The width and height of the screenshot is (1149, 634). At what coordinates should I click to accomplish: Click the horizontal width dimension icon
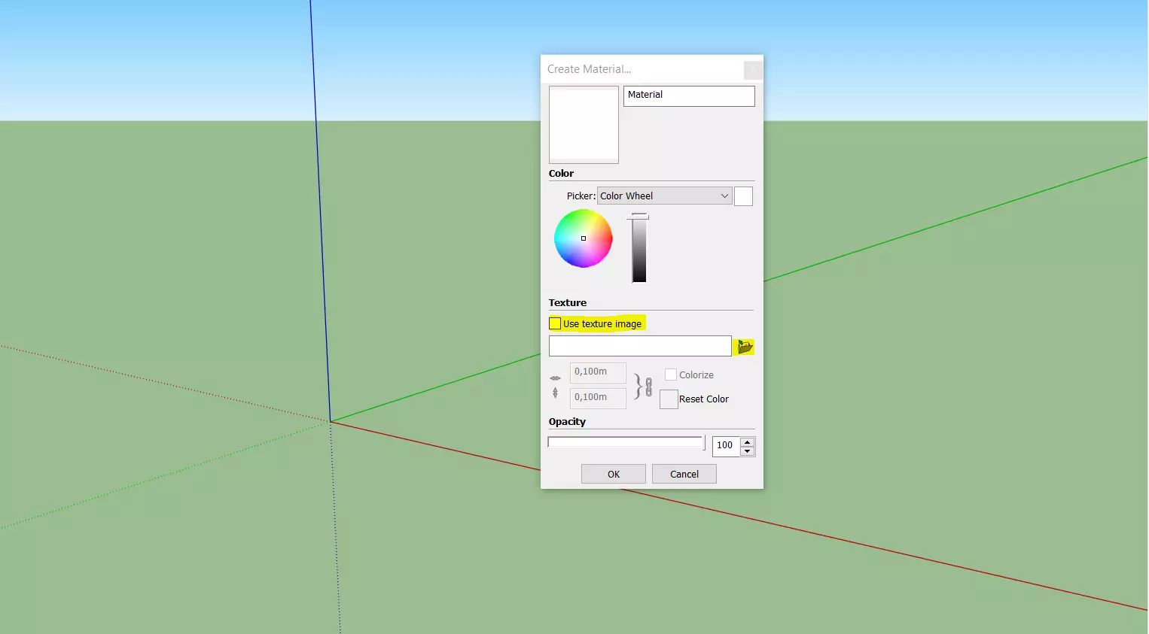pos(555,378)
